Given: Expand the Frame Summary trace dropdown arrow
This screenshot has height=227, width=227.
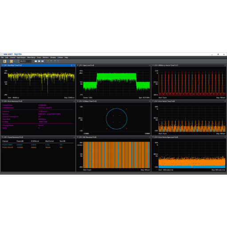Looking at the screenshot, I should pyautogui.click(x=2, y=137).
